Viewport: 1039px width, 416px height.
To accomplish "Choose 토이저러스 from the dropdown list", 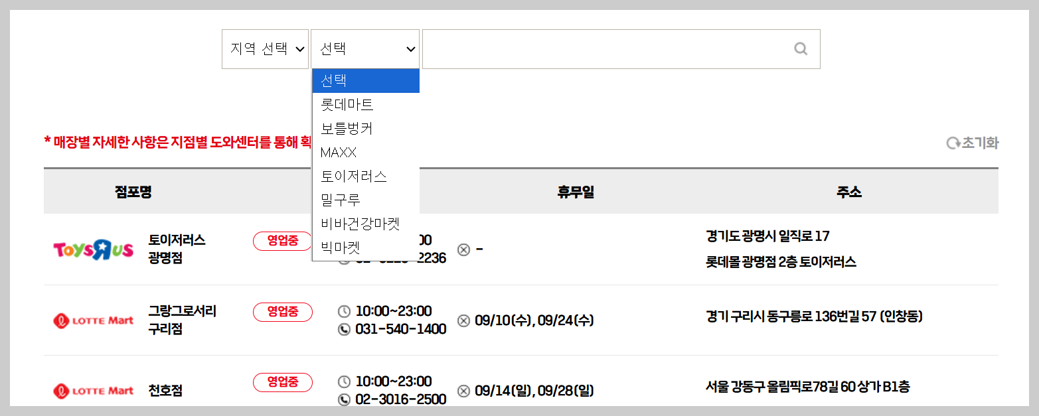I will tap(366, 176).
